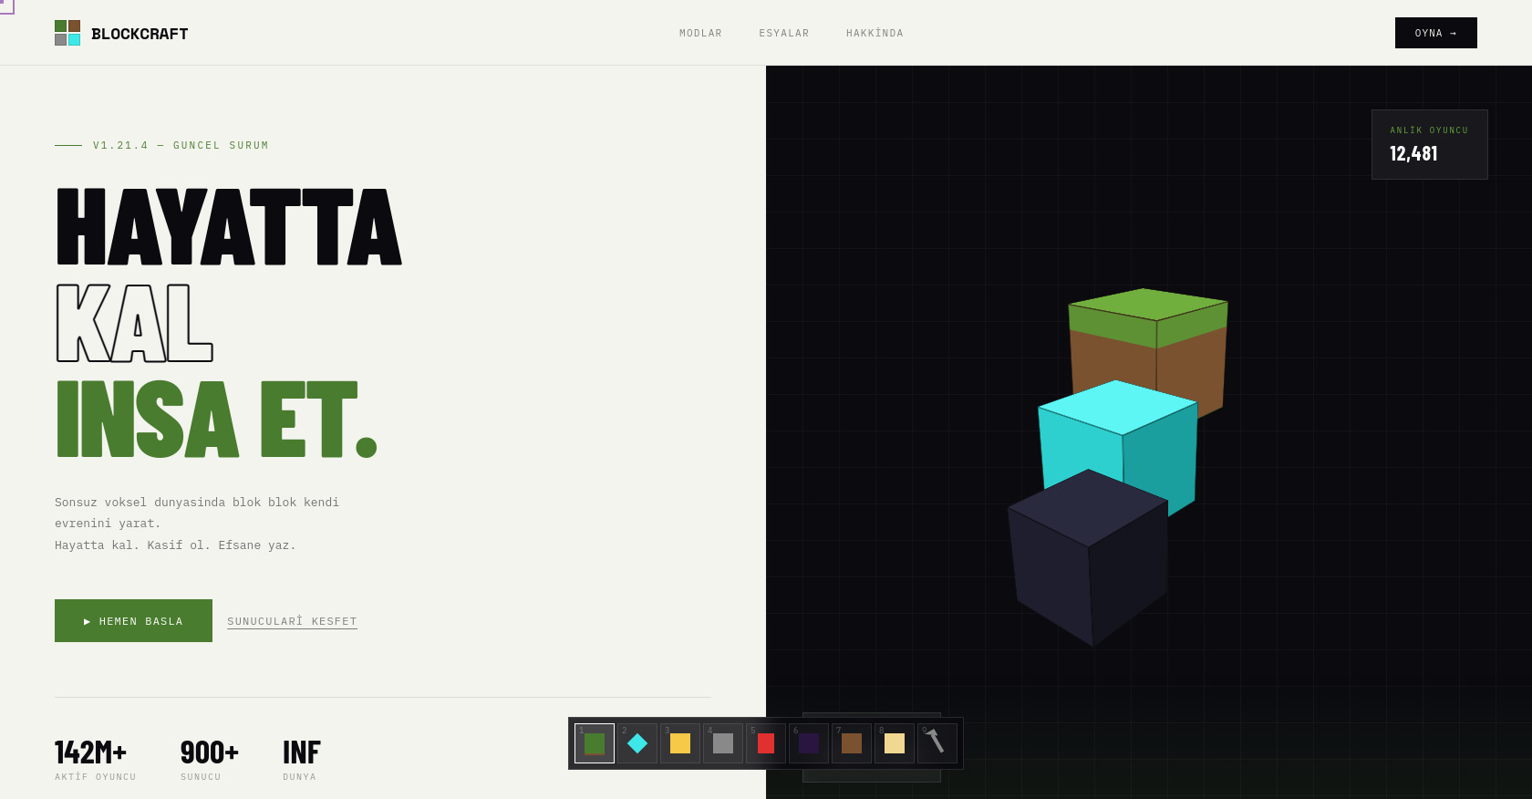This screenshot has height=799, width=1532.
Task: Select the grass block in hotbar slot 1
Action: [x=595, y=743]
